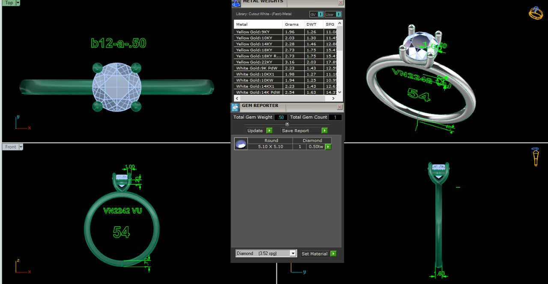Viewport: 548px width, 284px height.
Task: Close the Gem Reporter panel
Action: 340,107
